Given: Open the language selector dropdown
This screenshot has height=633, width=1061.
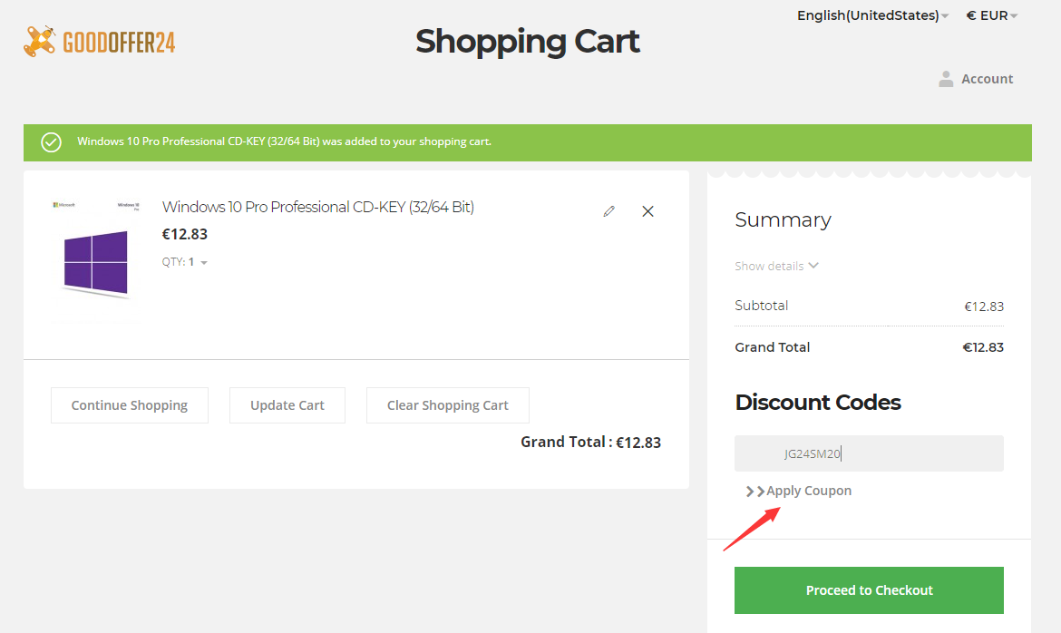Looking at the screenshot, I should [x=872, y=15].
